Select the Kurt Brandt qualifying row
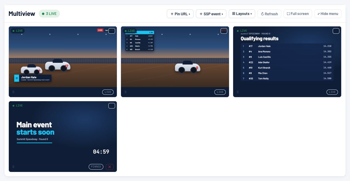 (x=287, y=68)
